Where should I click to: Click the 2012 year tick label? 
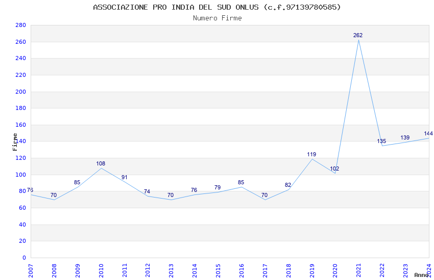148,270
